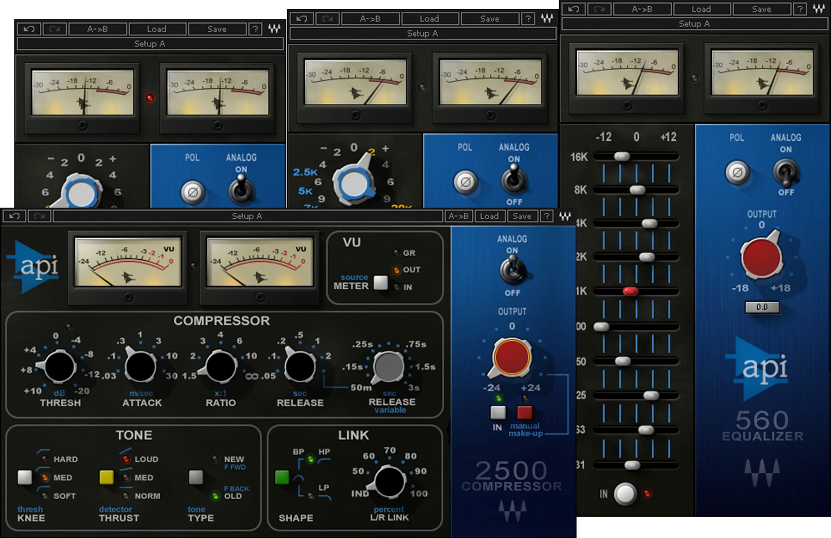Toggle the red manual make-up button
The image size is (831, 538).
pos(524,412)
